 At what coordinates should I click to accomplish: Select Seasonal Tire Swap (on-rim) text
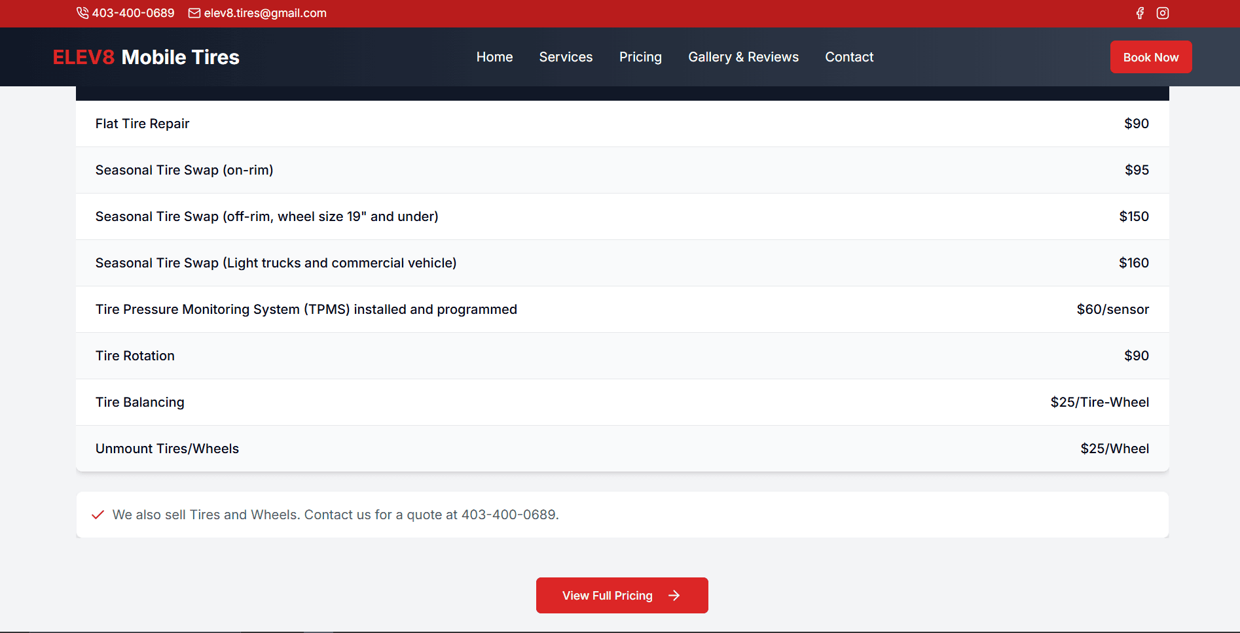pyautogui.click(x=184, y=170)
